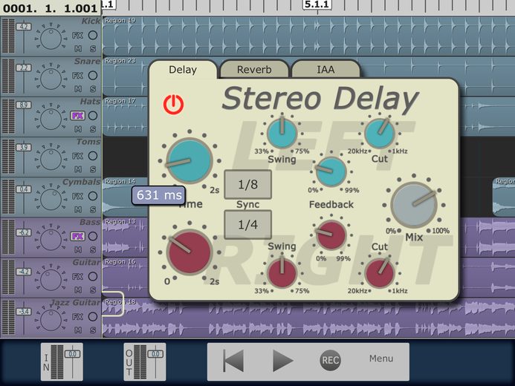Click the right channel Feedback knob

[331, 235]
